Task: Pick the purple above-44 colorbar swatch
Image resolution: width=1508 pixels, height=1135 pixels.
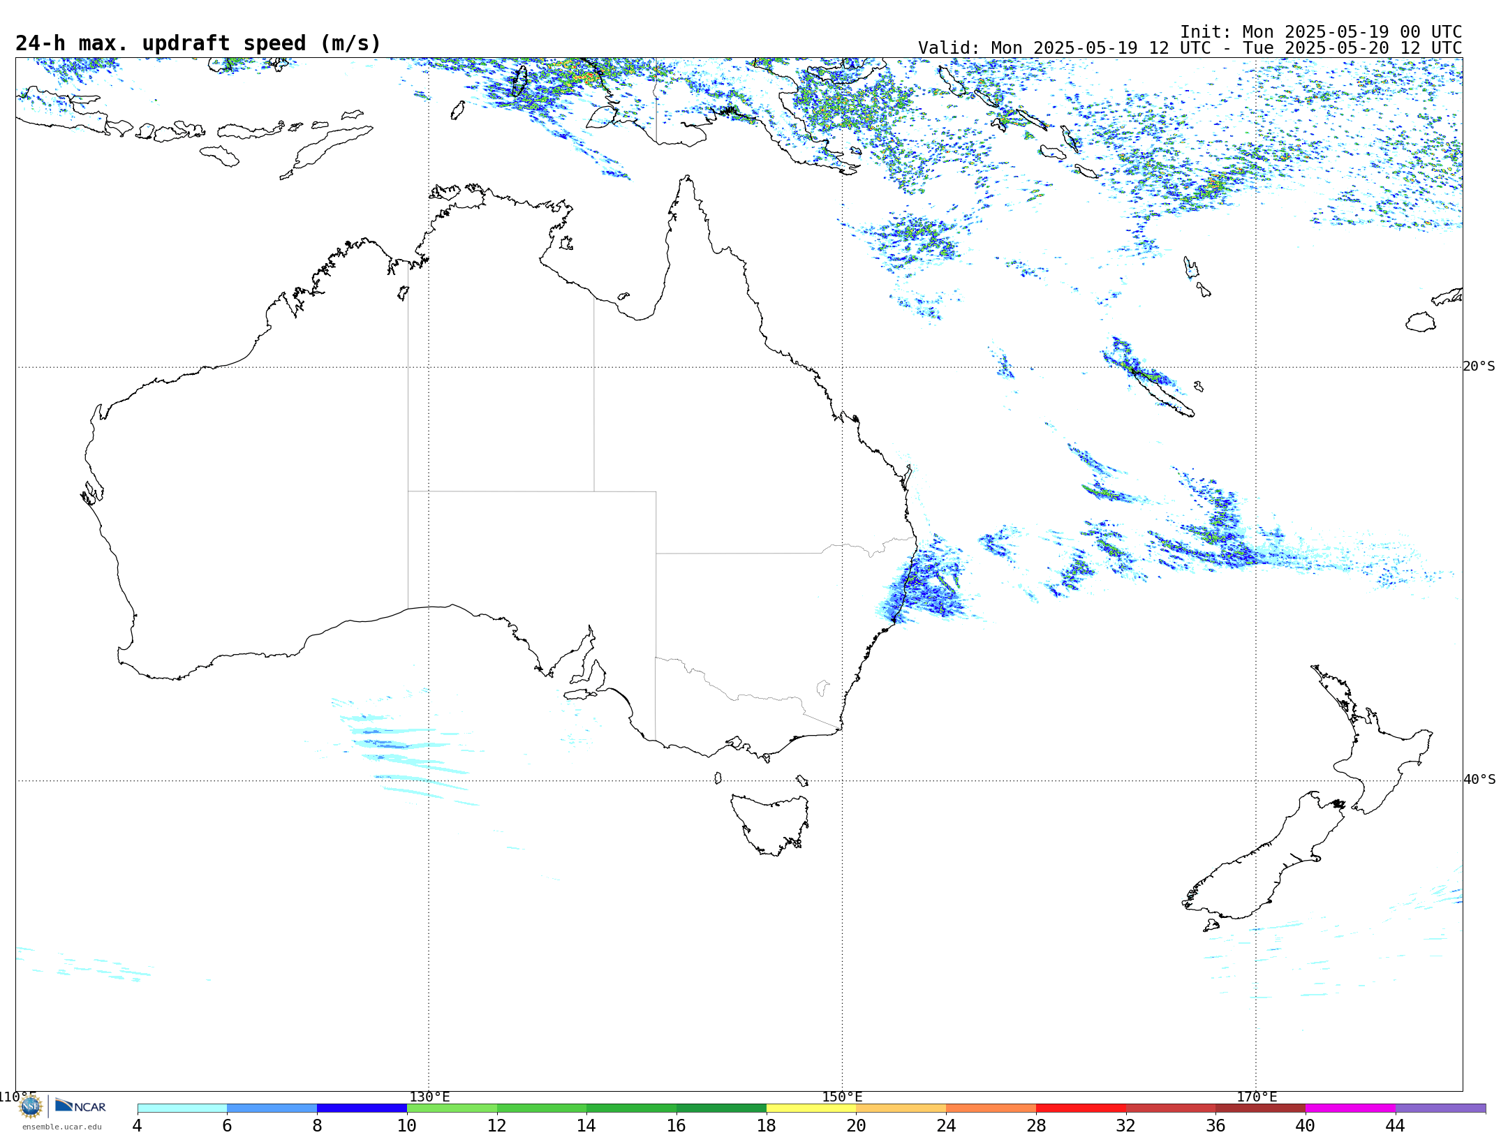Action: [1441, 1108]
